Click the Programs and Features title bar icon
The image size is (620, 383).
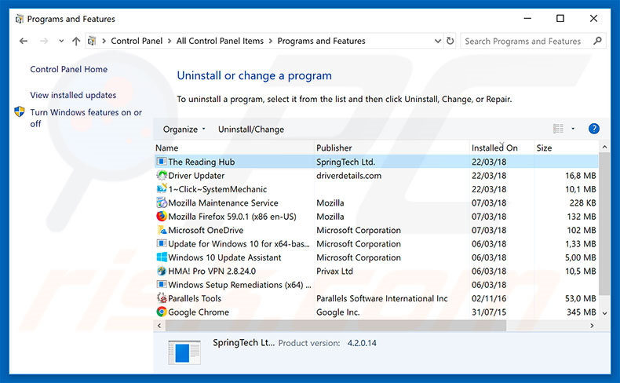click(19, 19)
